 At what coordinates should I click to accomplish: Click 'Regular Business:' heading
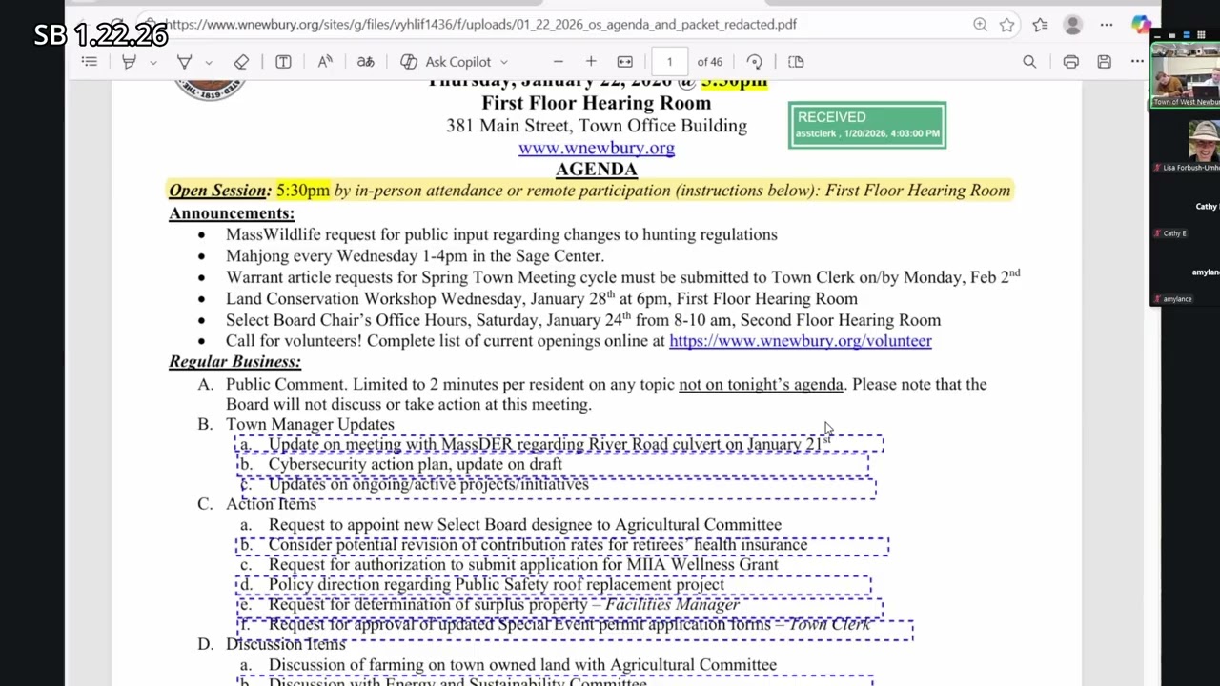pyautogui.click(x=234, y=361)
